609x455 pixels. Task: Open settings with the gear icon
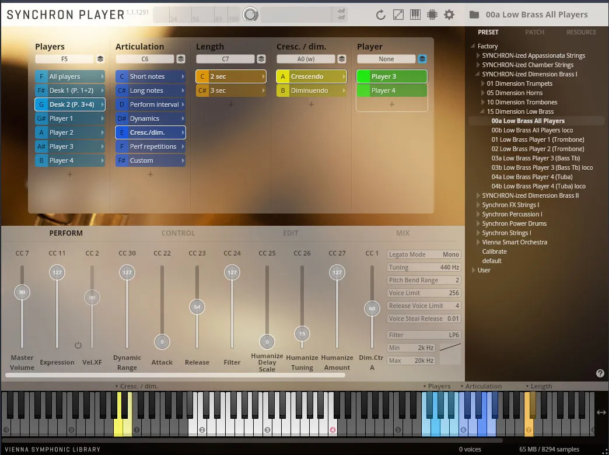point(449,15)
